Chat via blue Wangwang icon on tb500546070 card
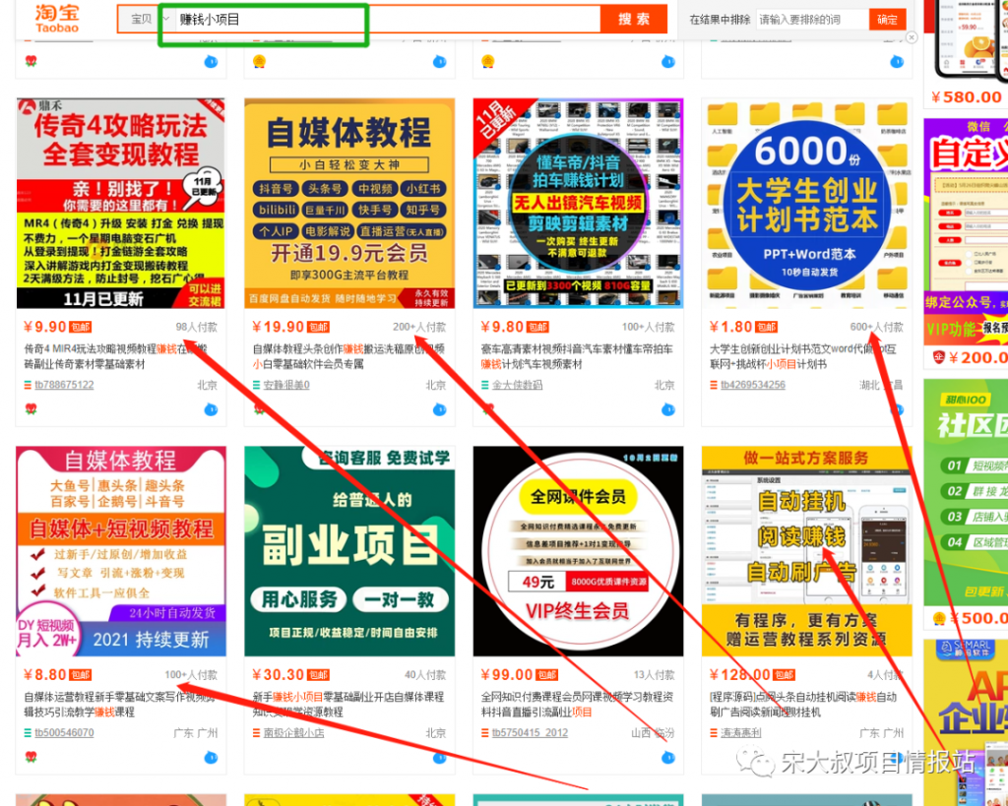 point(211,758)
